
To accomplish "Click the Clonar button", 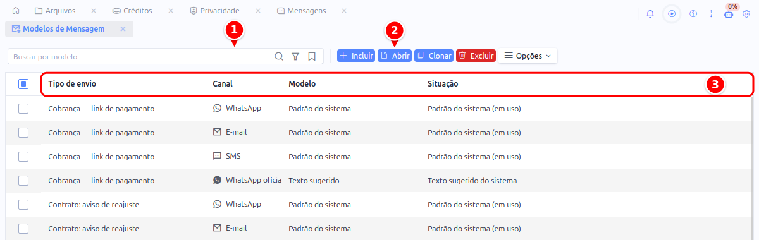I will point(434,56).
